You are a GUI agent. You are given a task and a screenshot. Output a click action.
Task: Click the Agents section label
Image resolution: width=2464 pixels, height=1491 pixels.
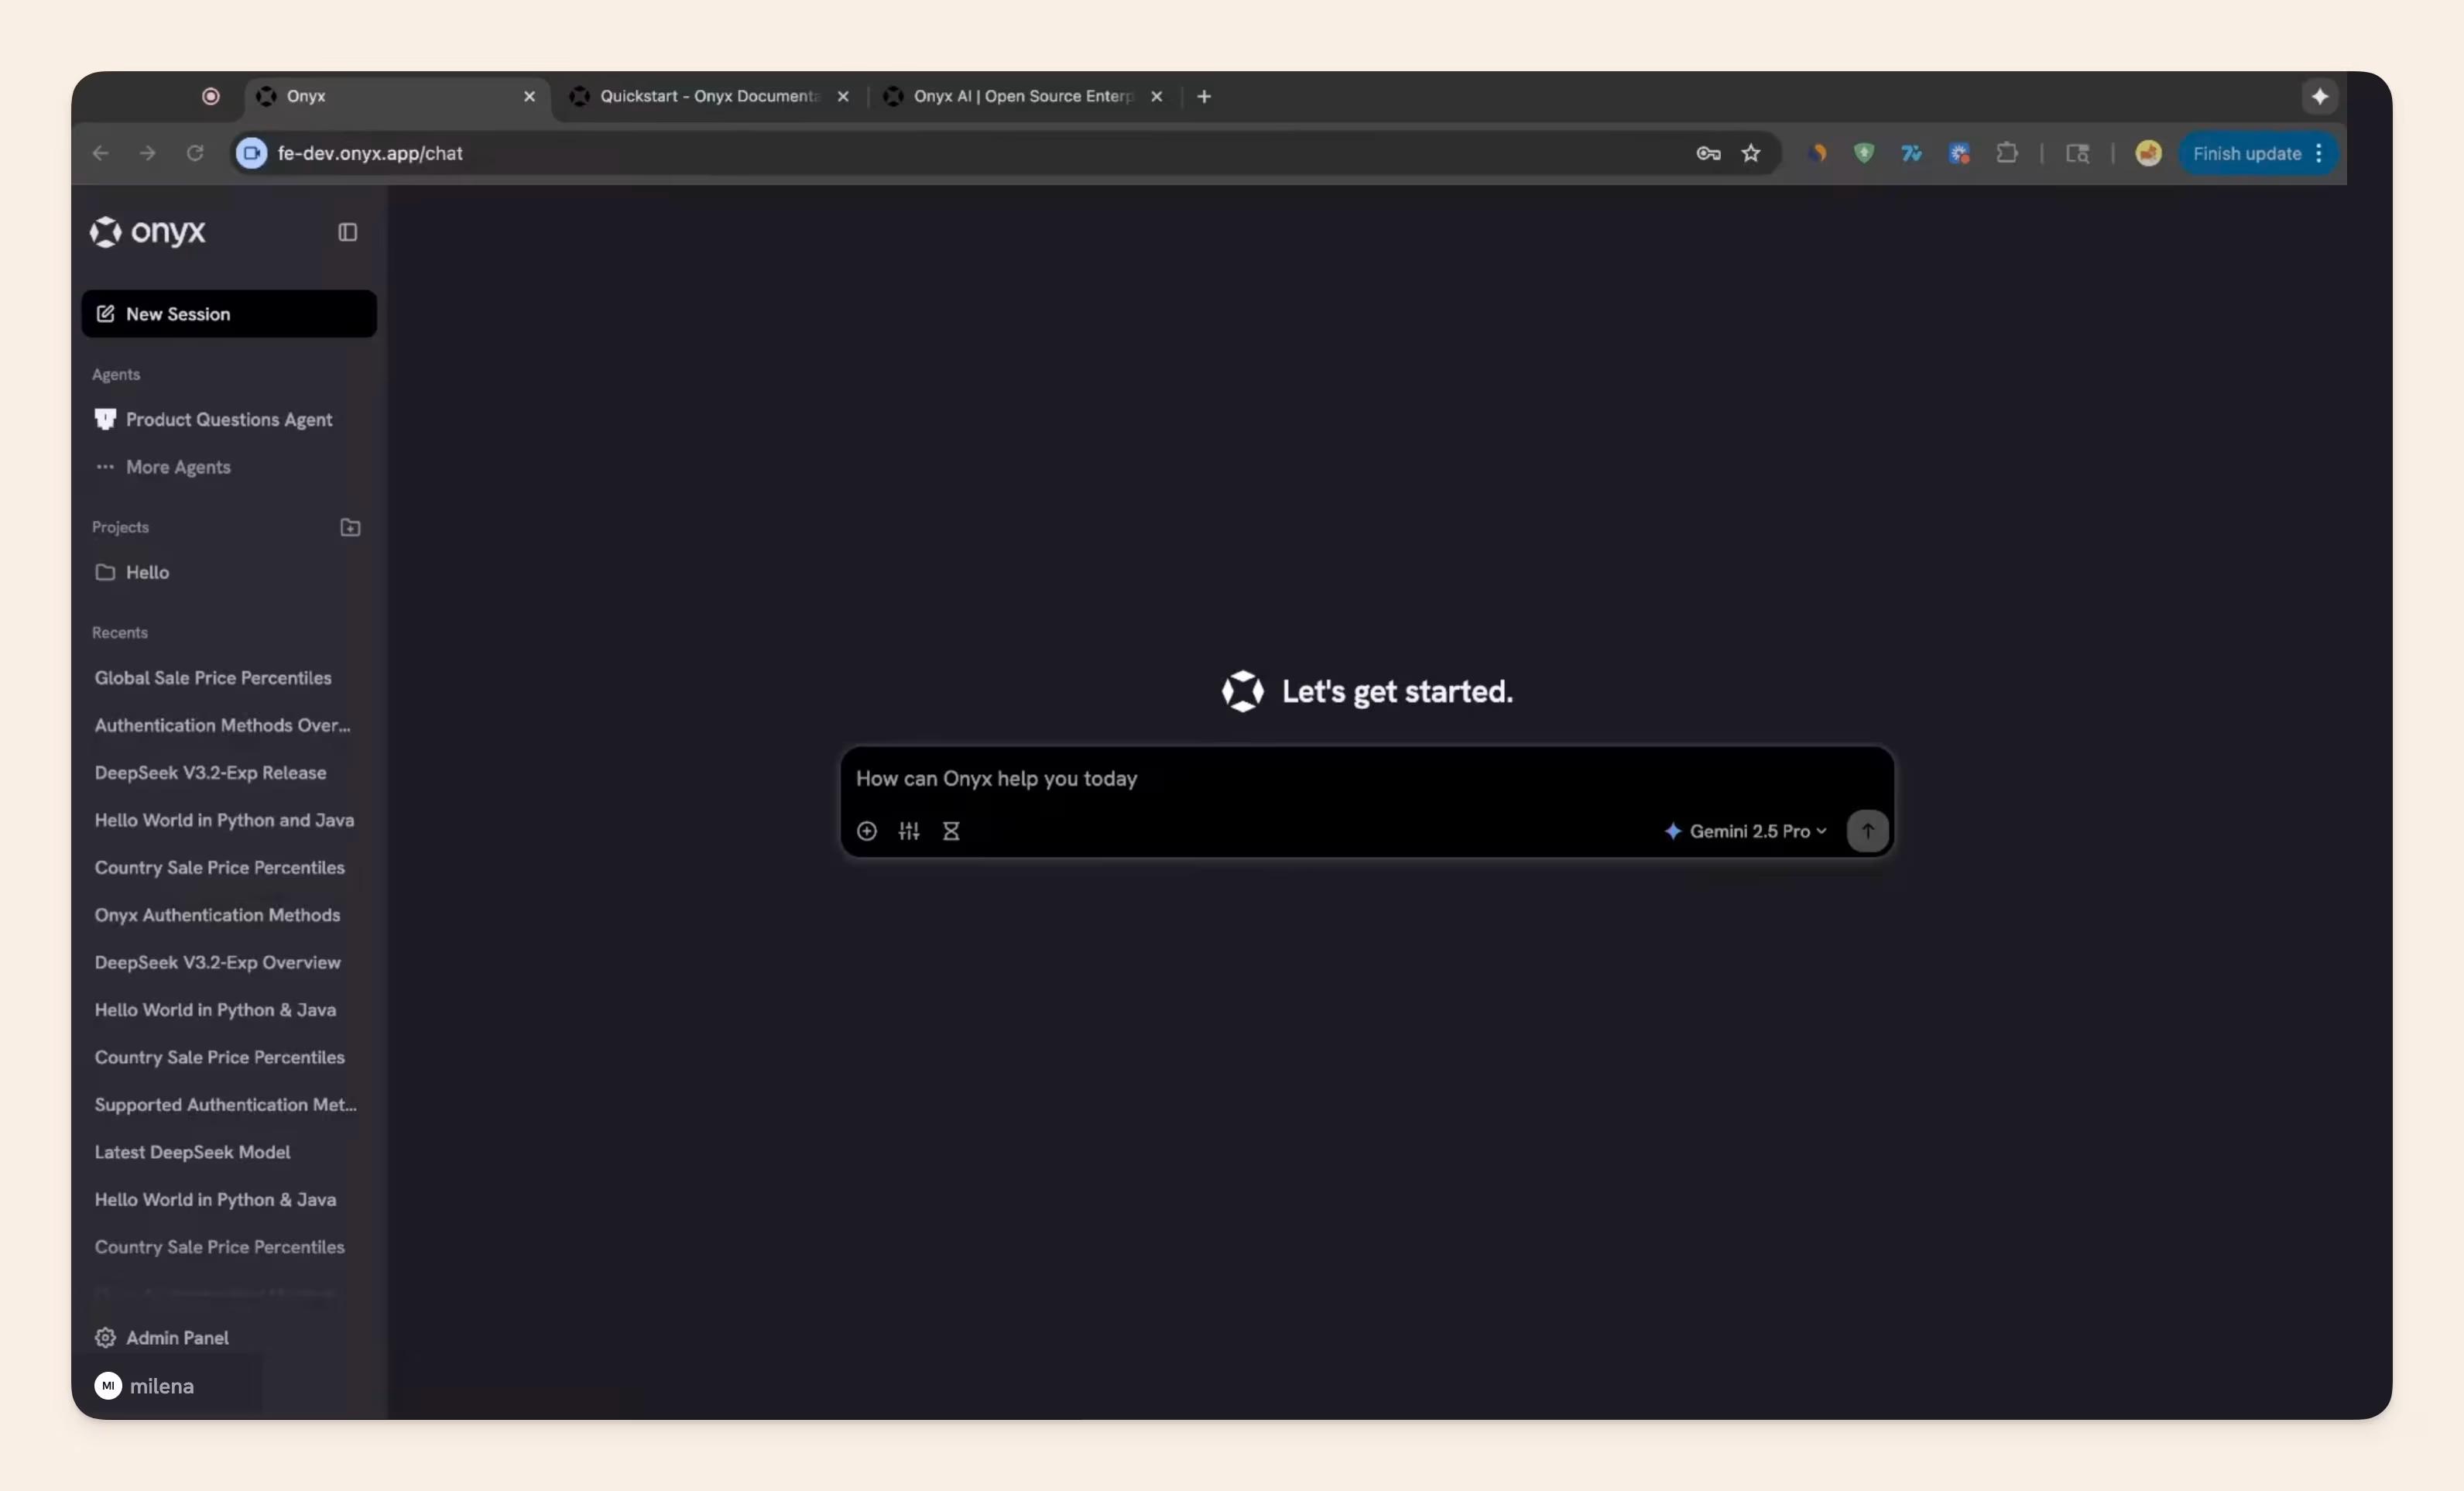[x=116, y=374]
